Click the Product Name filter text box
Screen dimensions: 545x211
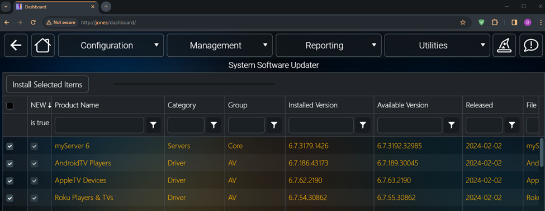tap(99, 125)
